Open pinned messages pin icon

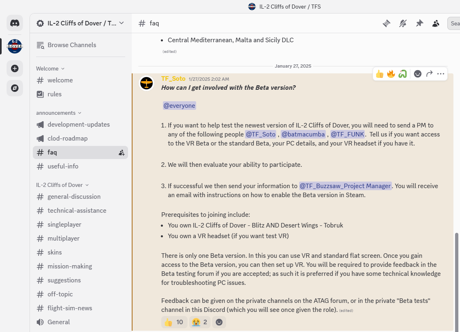point(419,23)
